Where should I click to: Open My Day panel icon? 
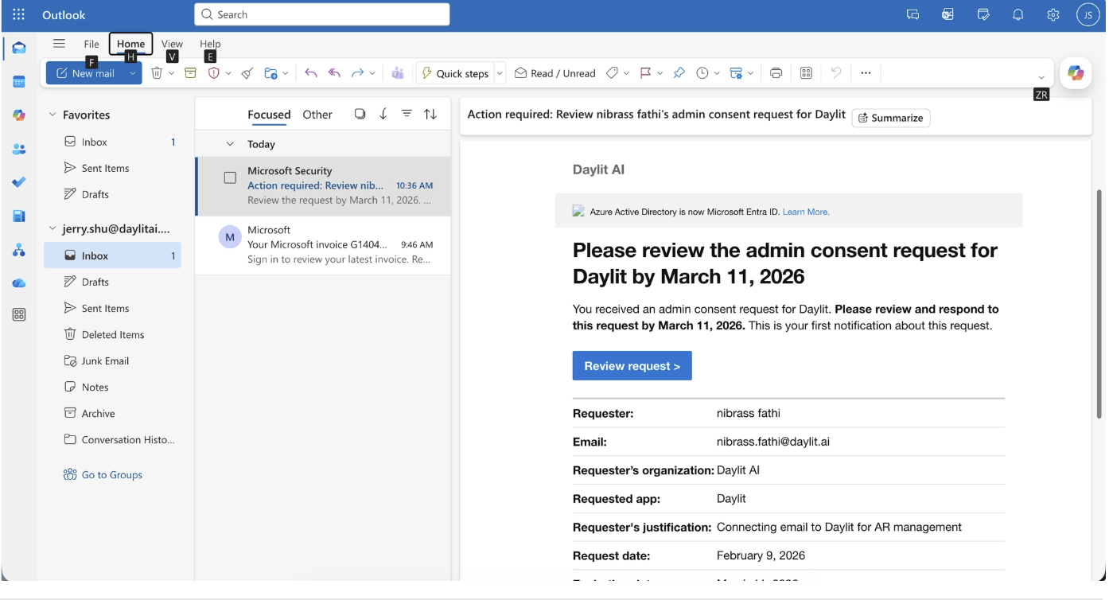click(x=983, y=14)
